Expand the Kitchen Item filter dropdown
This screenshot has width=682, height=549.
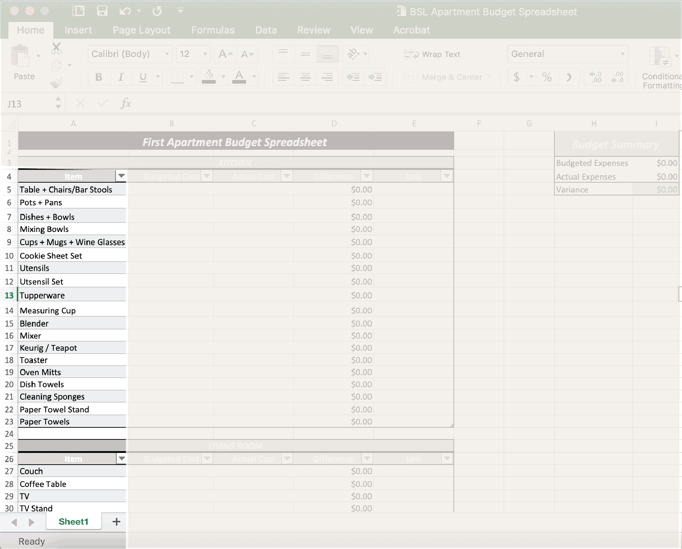[x=121, y=176]
